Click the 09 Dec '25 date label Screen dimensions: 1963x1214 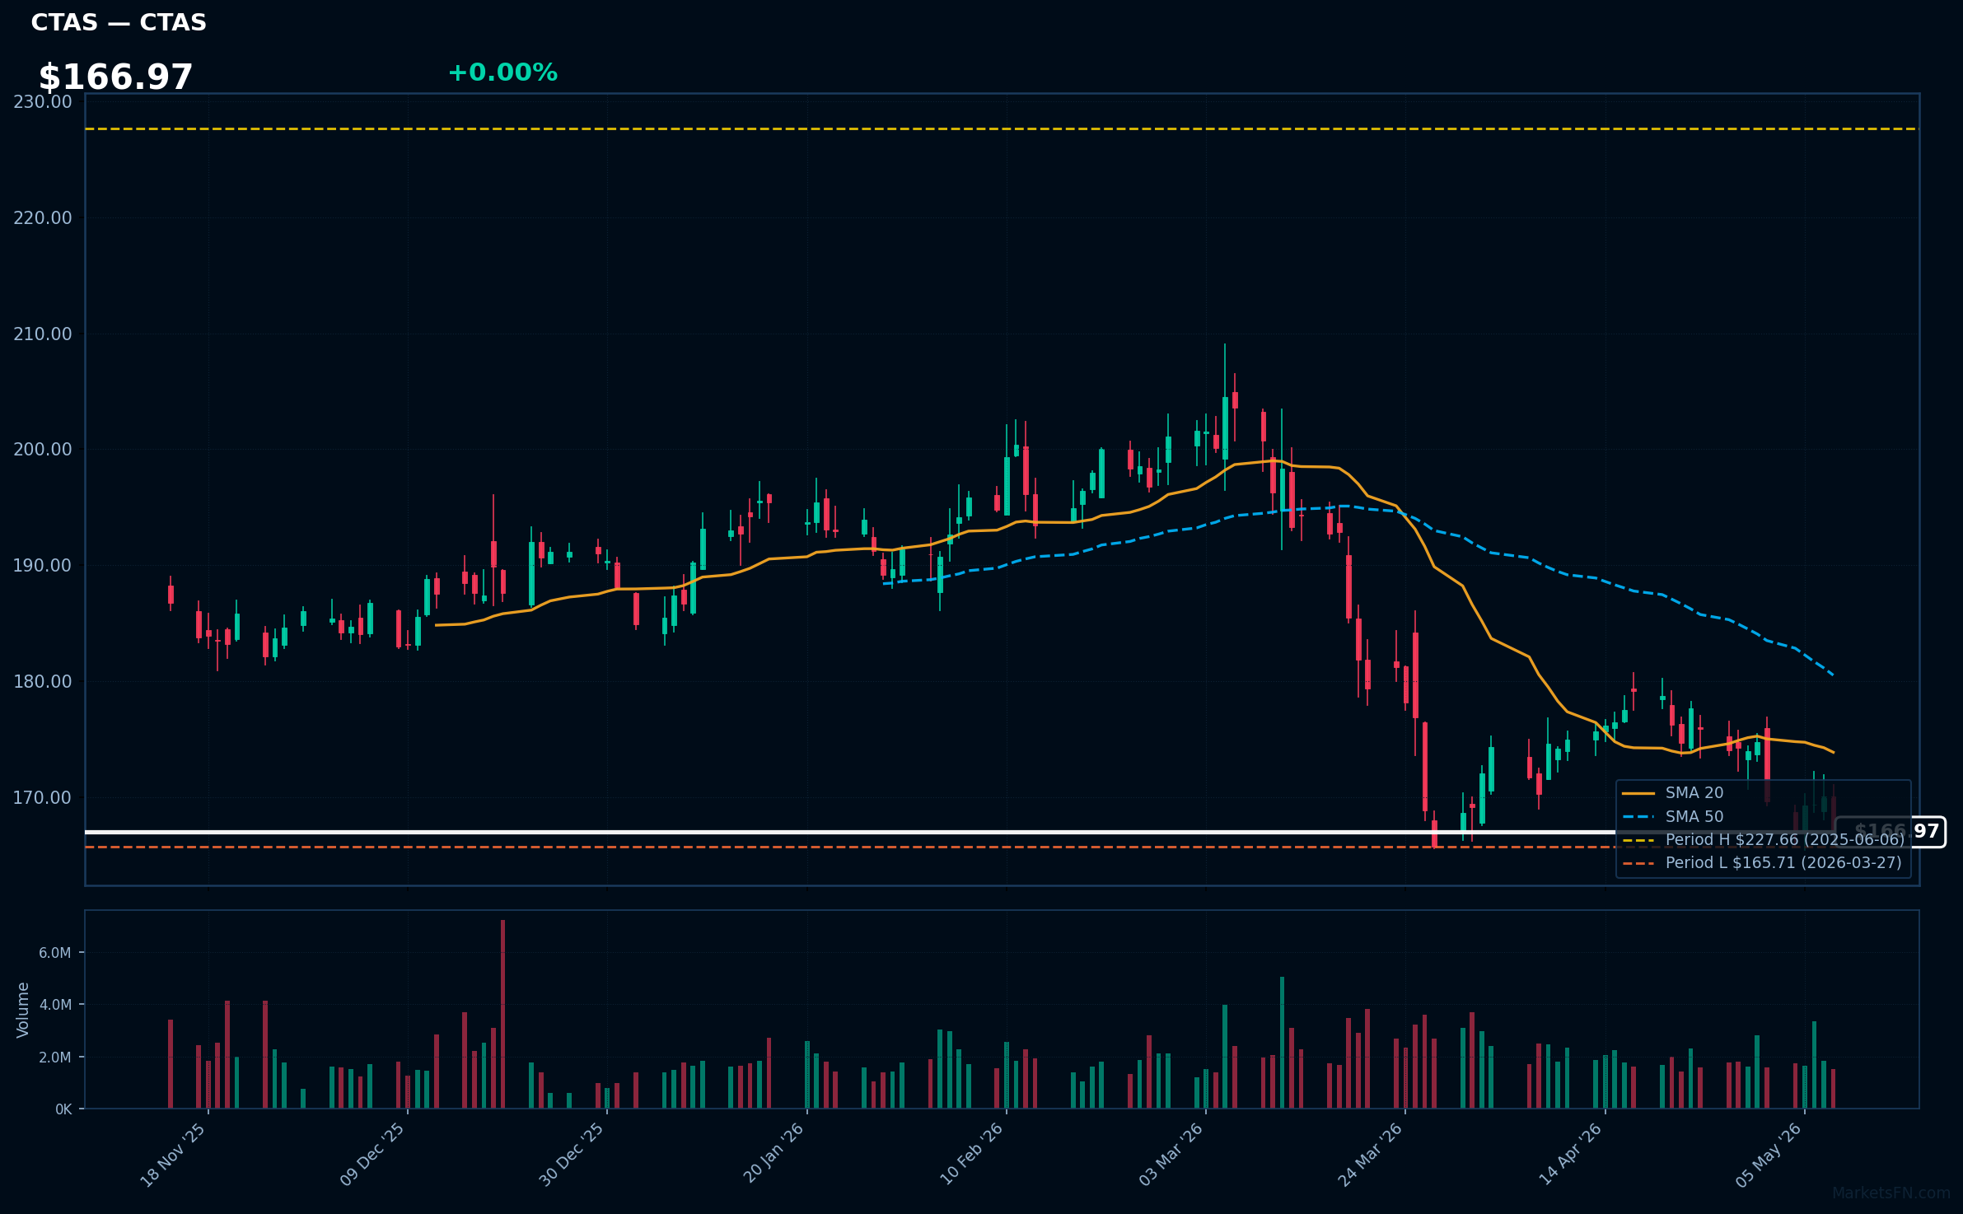[x=372, y=1155]
